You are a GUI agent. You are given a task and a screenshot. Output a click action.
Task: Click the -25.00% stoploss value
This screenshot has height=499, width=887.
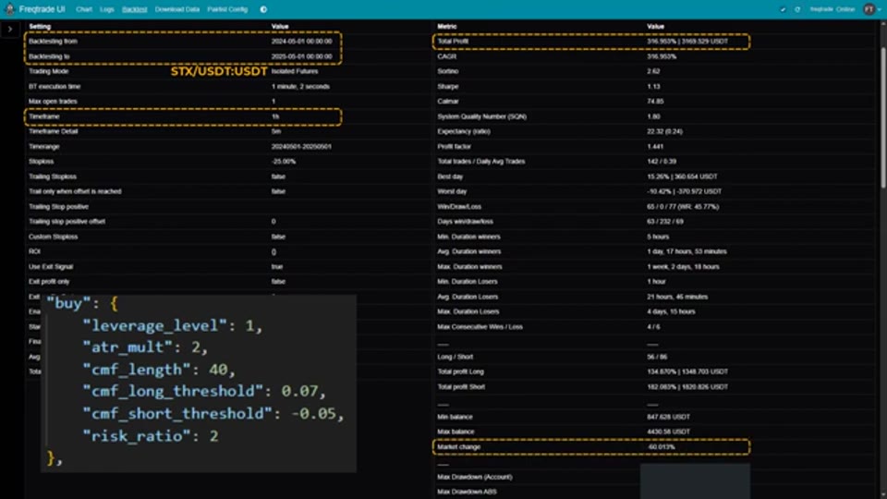click(284, 161)
